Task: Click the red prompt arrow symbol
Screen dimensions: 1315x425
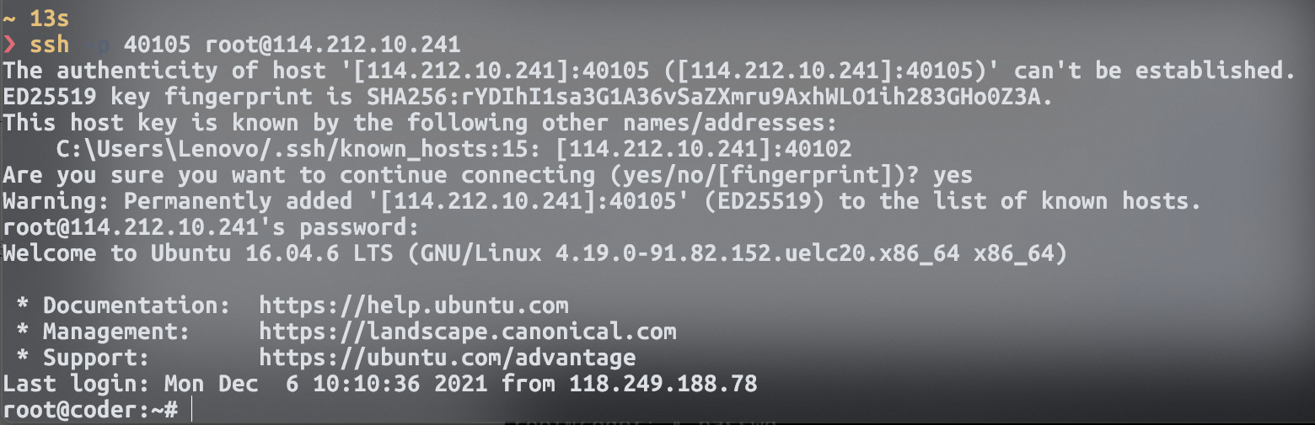Action: [x=10, y=43]
